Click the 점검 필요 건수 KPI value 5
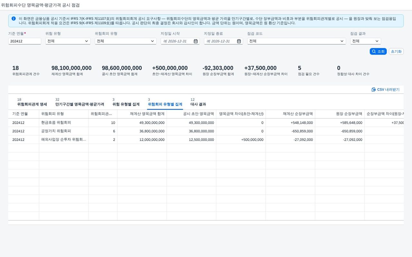The width and height of the screenshot is (412, 257). point(300,68)
